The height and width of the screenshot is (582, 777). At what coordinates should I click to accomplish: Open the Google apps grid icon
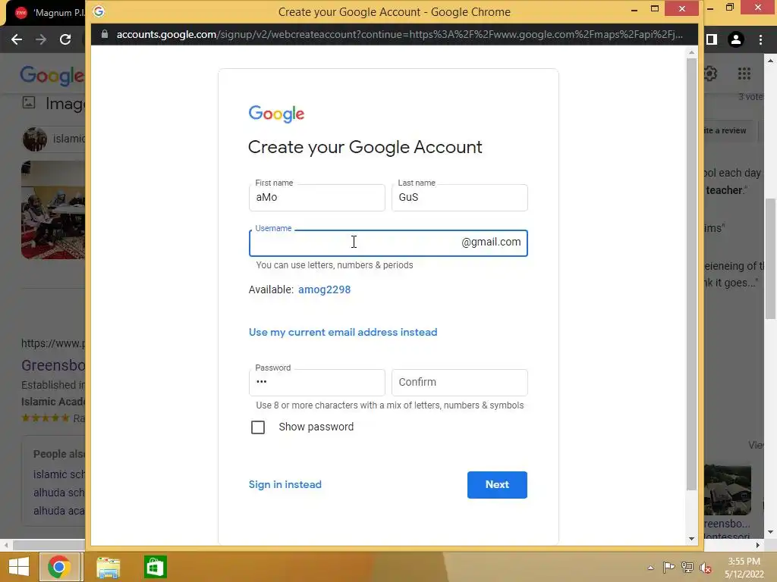[x=744, y=74]
